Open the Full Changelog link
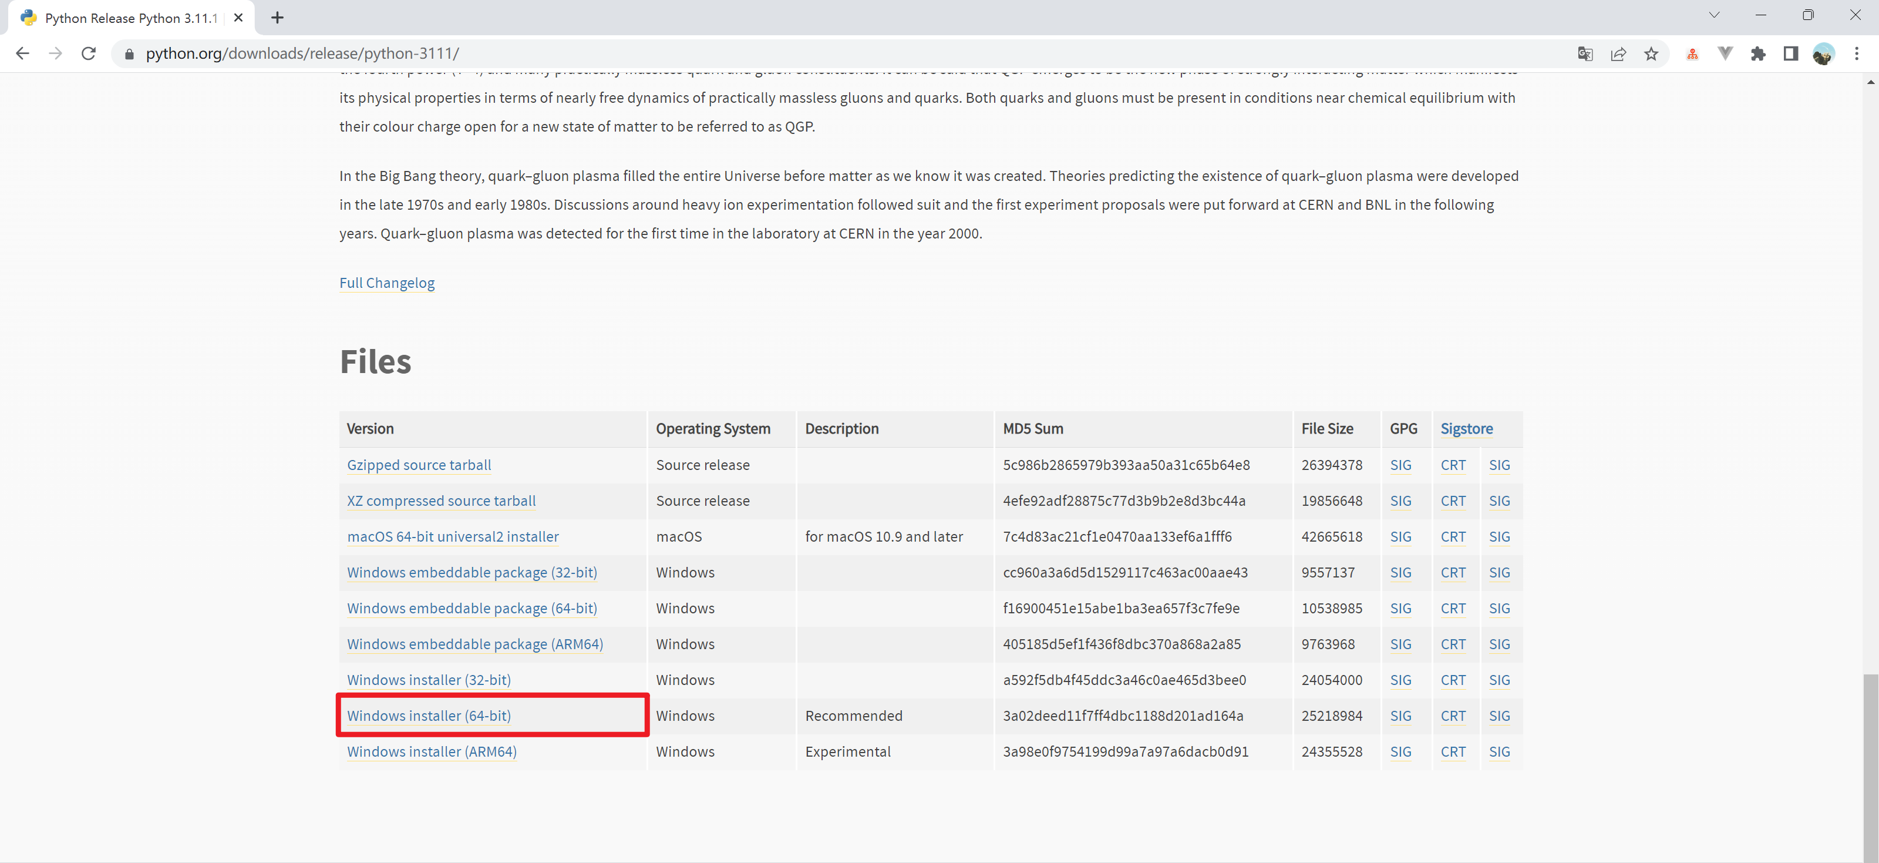The height and width of the screenshot is (863, 1879). click(386, 283)
